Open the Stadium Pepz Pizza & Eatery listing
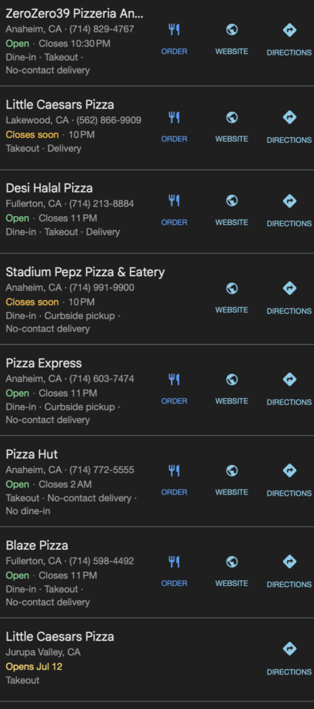 click(85, 272)
